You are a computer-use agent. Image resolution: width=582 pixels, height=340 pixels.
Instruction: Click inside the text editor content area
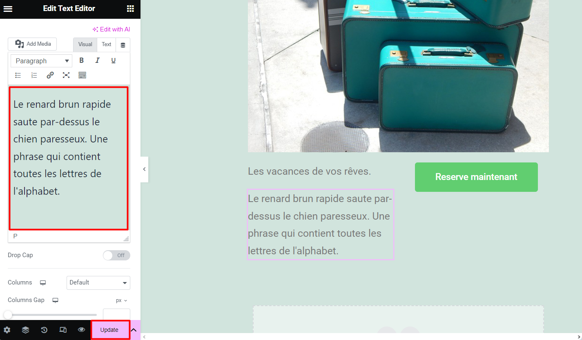[69, 158]
